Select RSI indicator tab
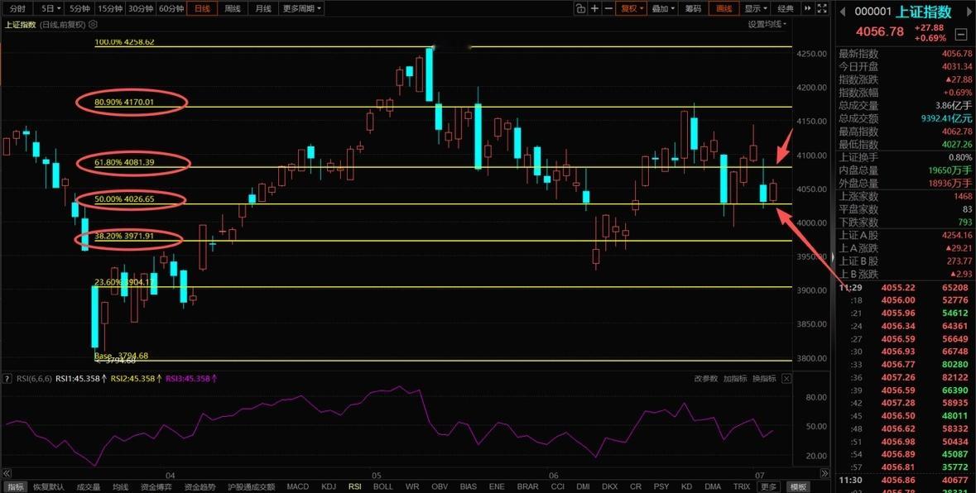 (x=355, y=486)
